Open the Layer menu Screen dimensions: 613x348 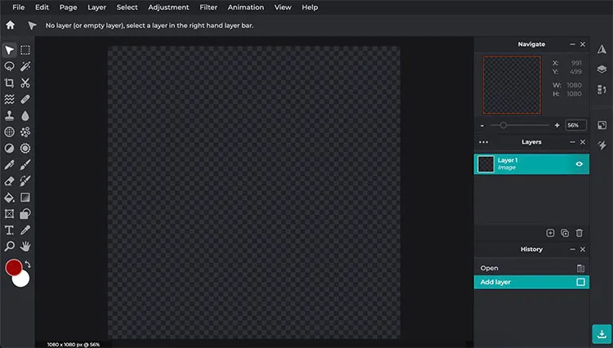tap(96, 7)
